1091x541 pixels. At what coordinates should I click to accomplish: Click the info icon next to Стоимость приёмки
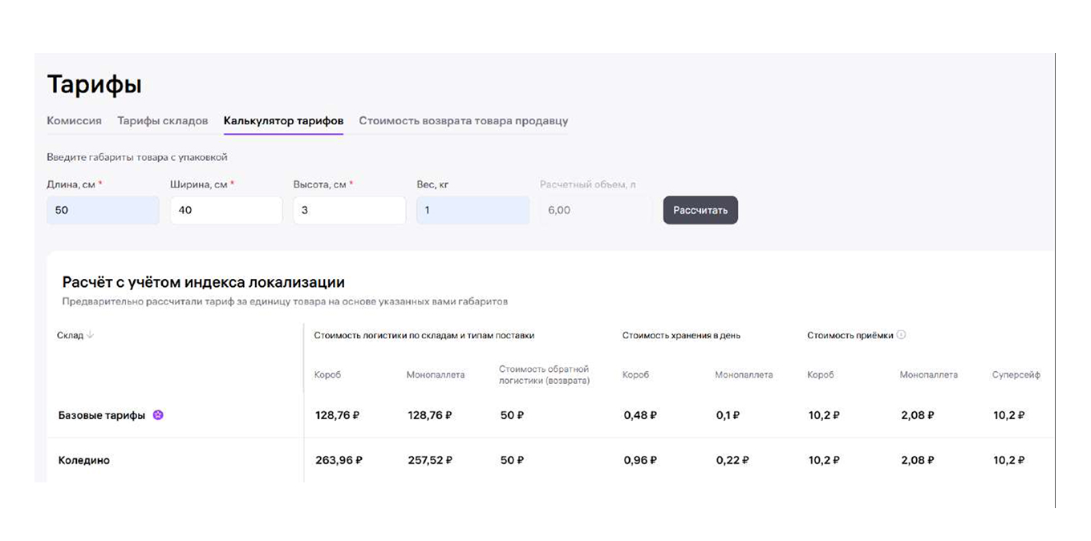coord(901,335)
